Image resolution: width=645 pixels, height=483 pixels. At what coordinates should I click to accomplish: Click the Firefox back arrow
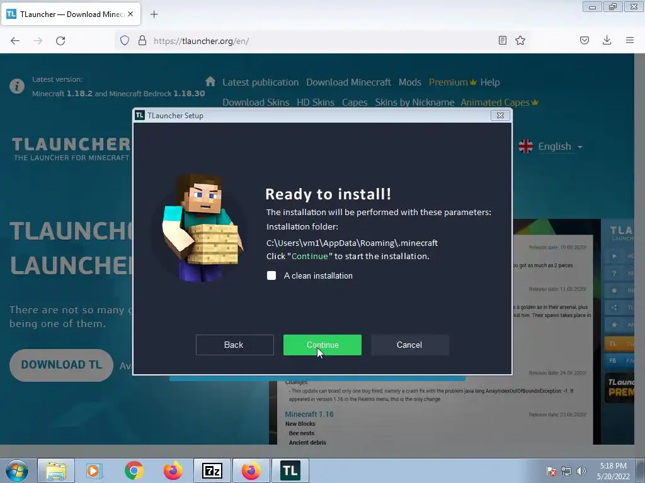point(15,41)
